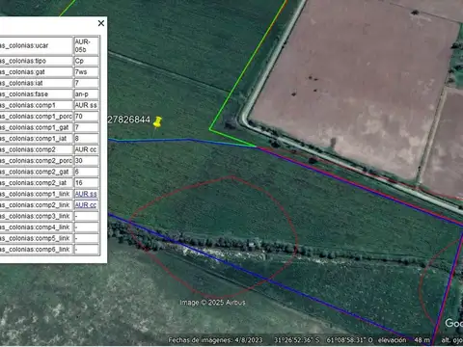
Task: Click the longitude readout 61°08'58.31" O
Action: (x=350, y=340)
